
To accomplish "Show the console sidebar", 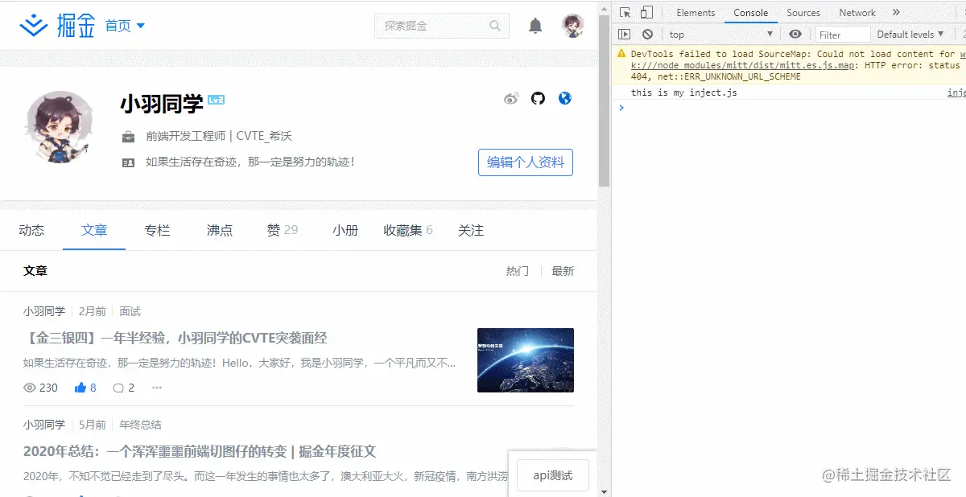I will (624, 34).
